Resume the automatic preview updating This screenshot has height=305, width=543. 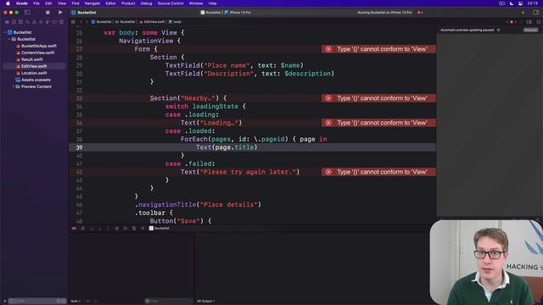click(530, 30)
